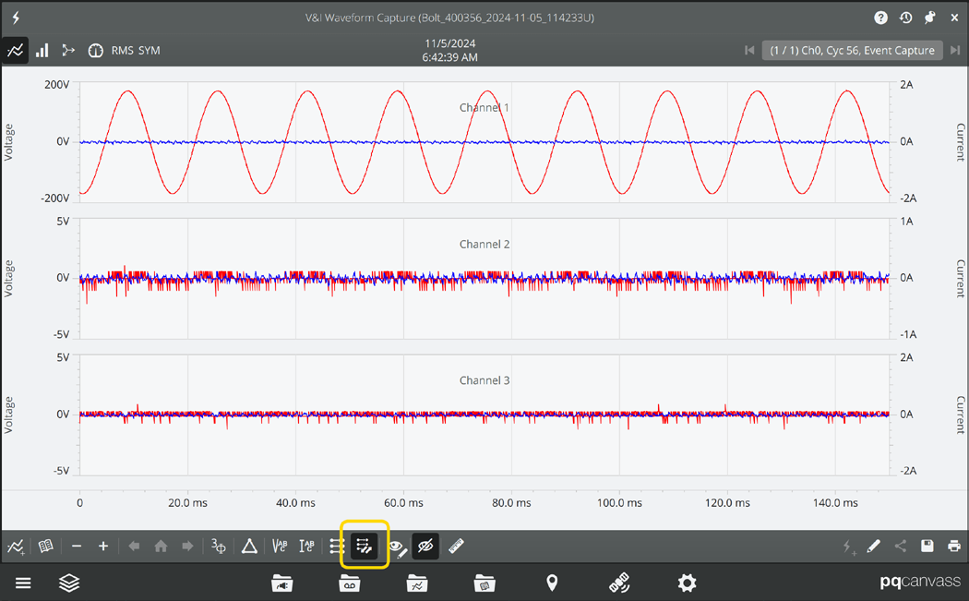Click the ruler measurement tool icon

pyautogui.click(x=455, y=546)
